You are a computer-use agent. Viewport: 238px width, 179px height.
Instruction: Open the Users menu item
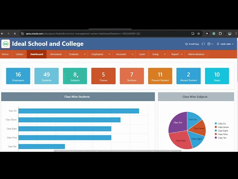coord(142,54)
